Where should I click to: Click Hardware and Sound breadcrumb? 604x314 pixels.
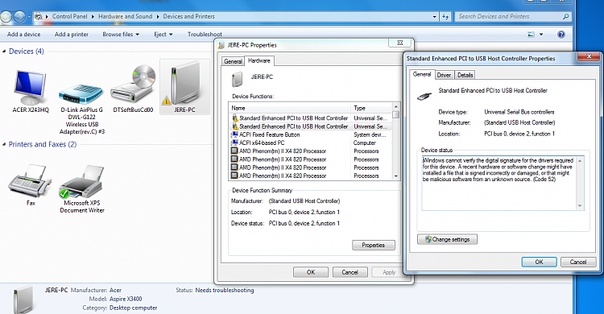click(125, 17)
